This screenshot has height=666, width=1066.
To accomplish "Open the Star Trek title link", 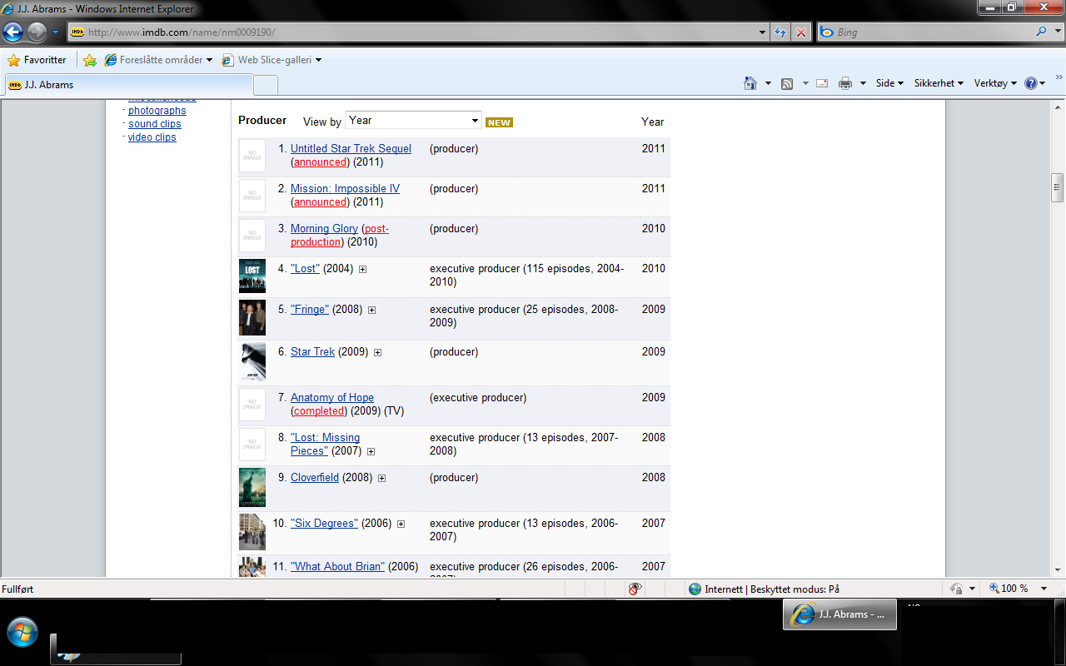I will pyautogui.click(x=312, y=352).
